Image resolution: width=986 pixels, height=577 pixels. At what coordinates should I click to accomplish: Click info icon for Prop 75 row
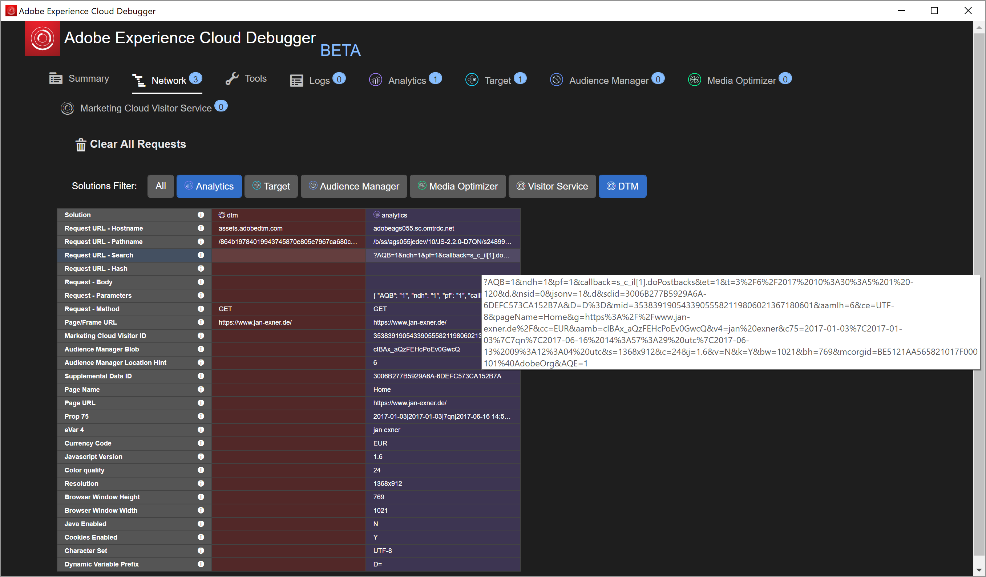[x=201, y=416]
